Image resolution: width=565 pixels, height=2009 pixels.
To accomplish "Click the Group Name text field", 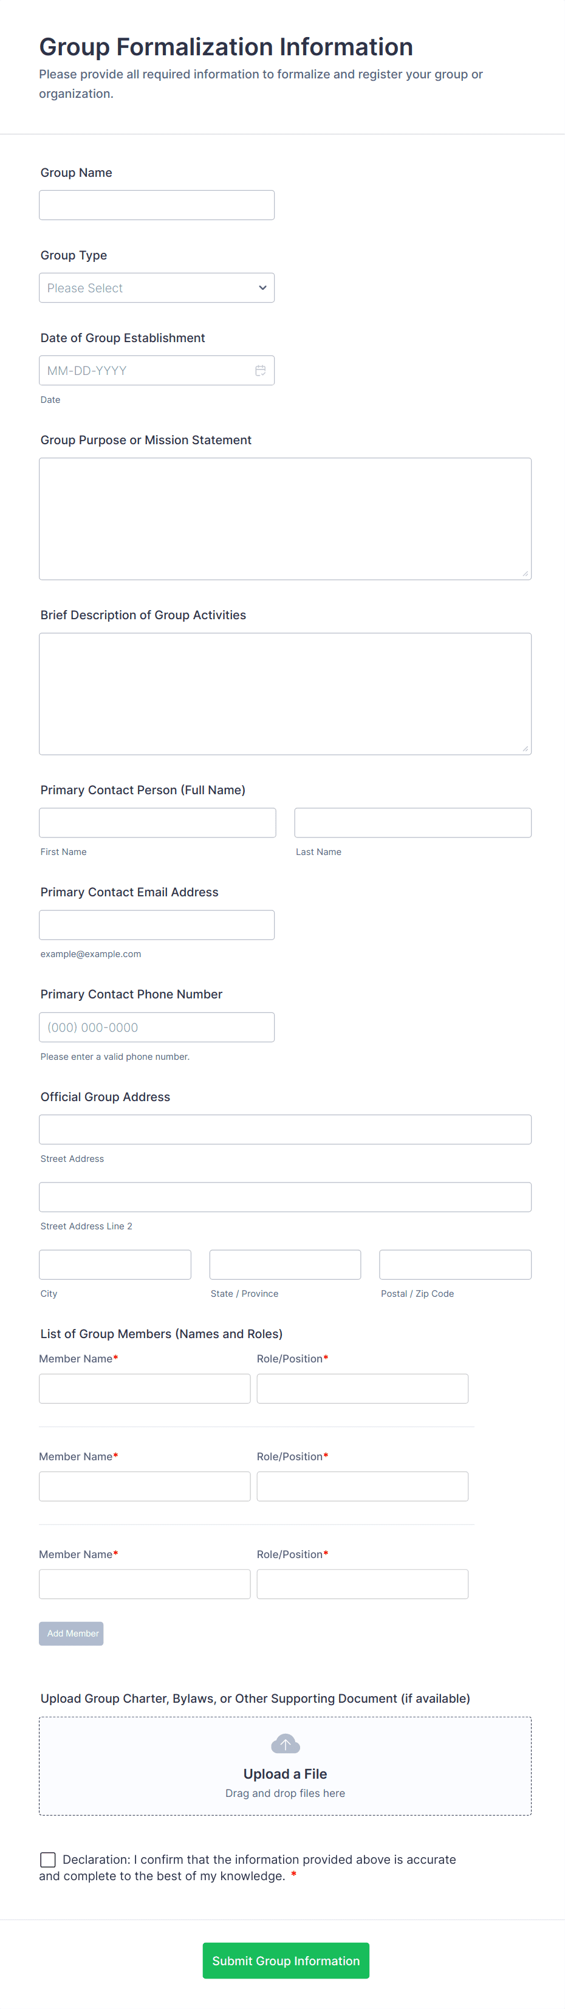I will [157, 205].
